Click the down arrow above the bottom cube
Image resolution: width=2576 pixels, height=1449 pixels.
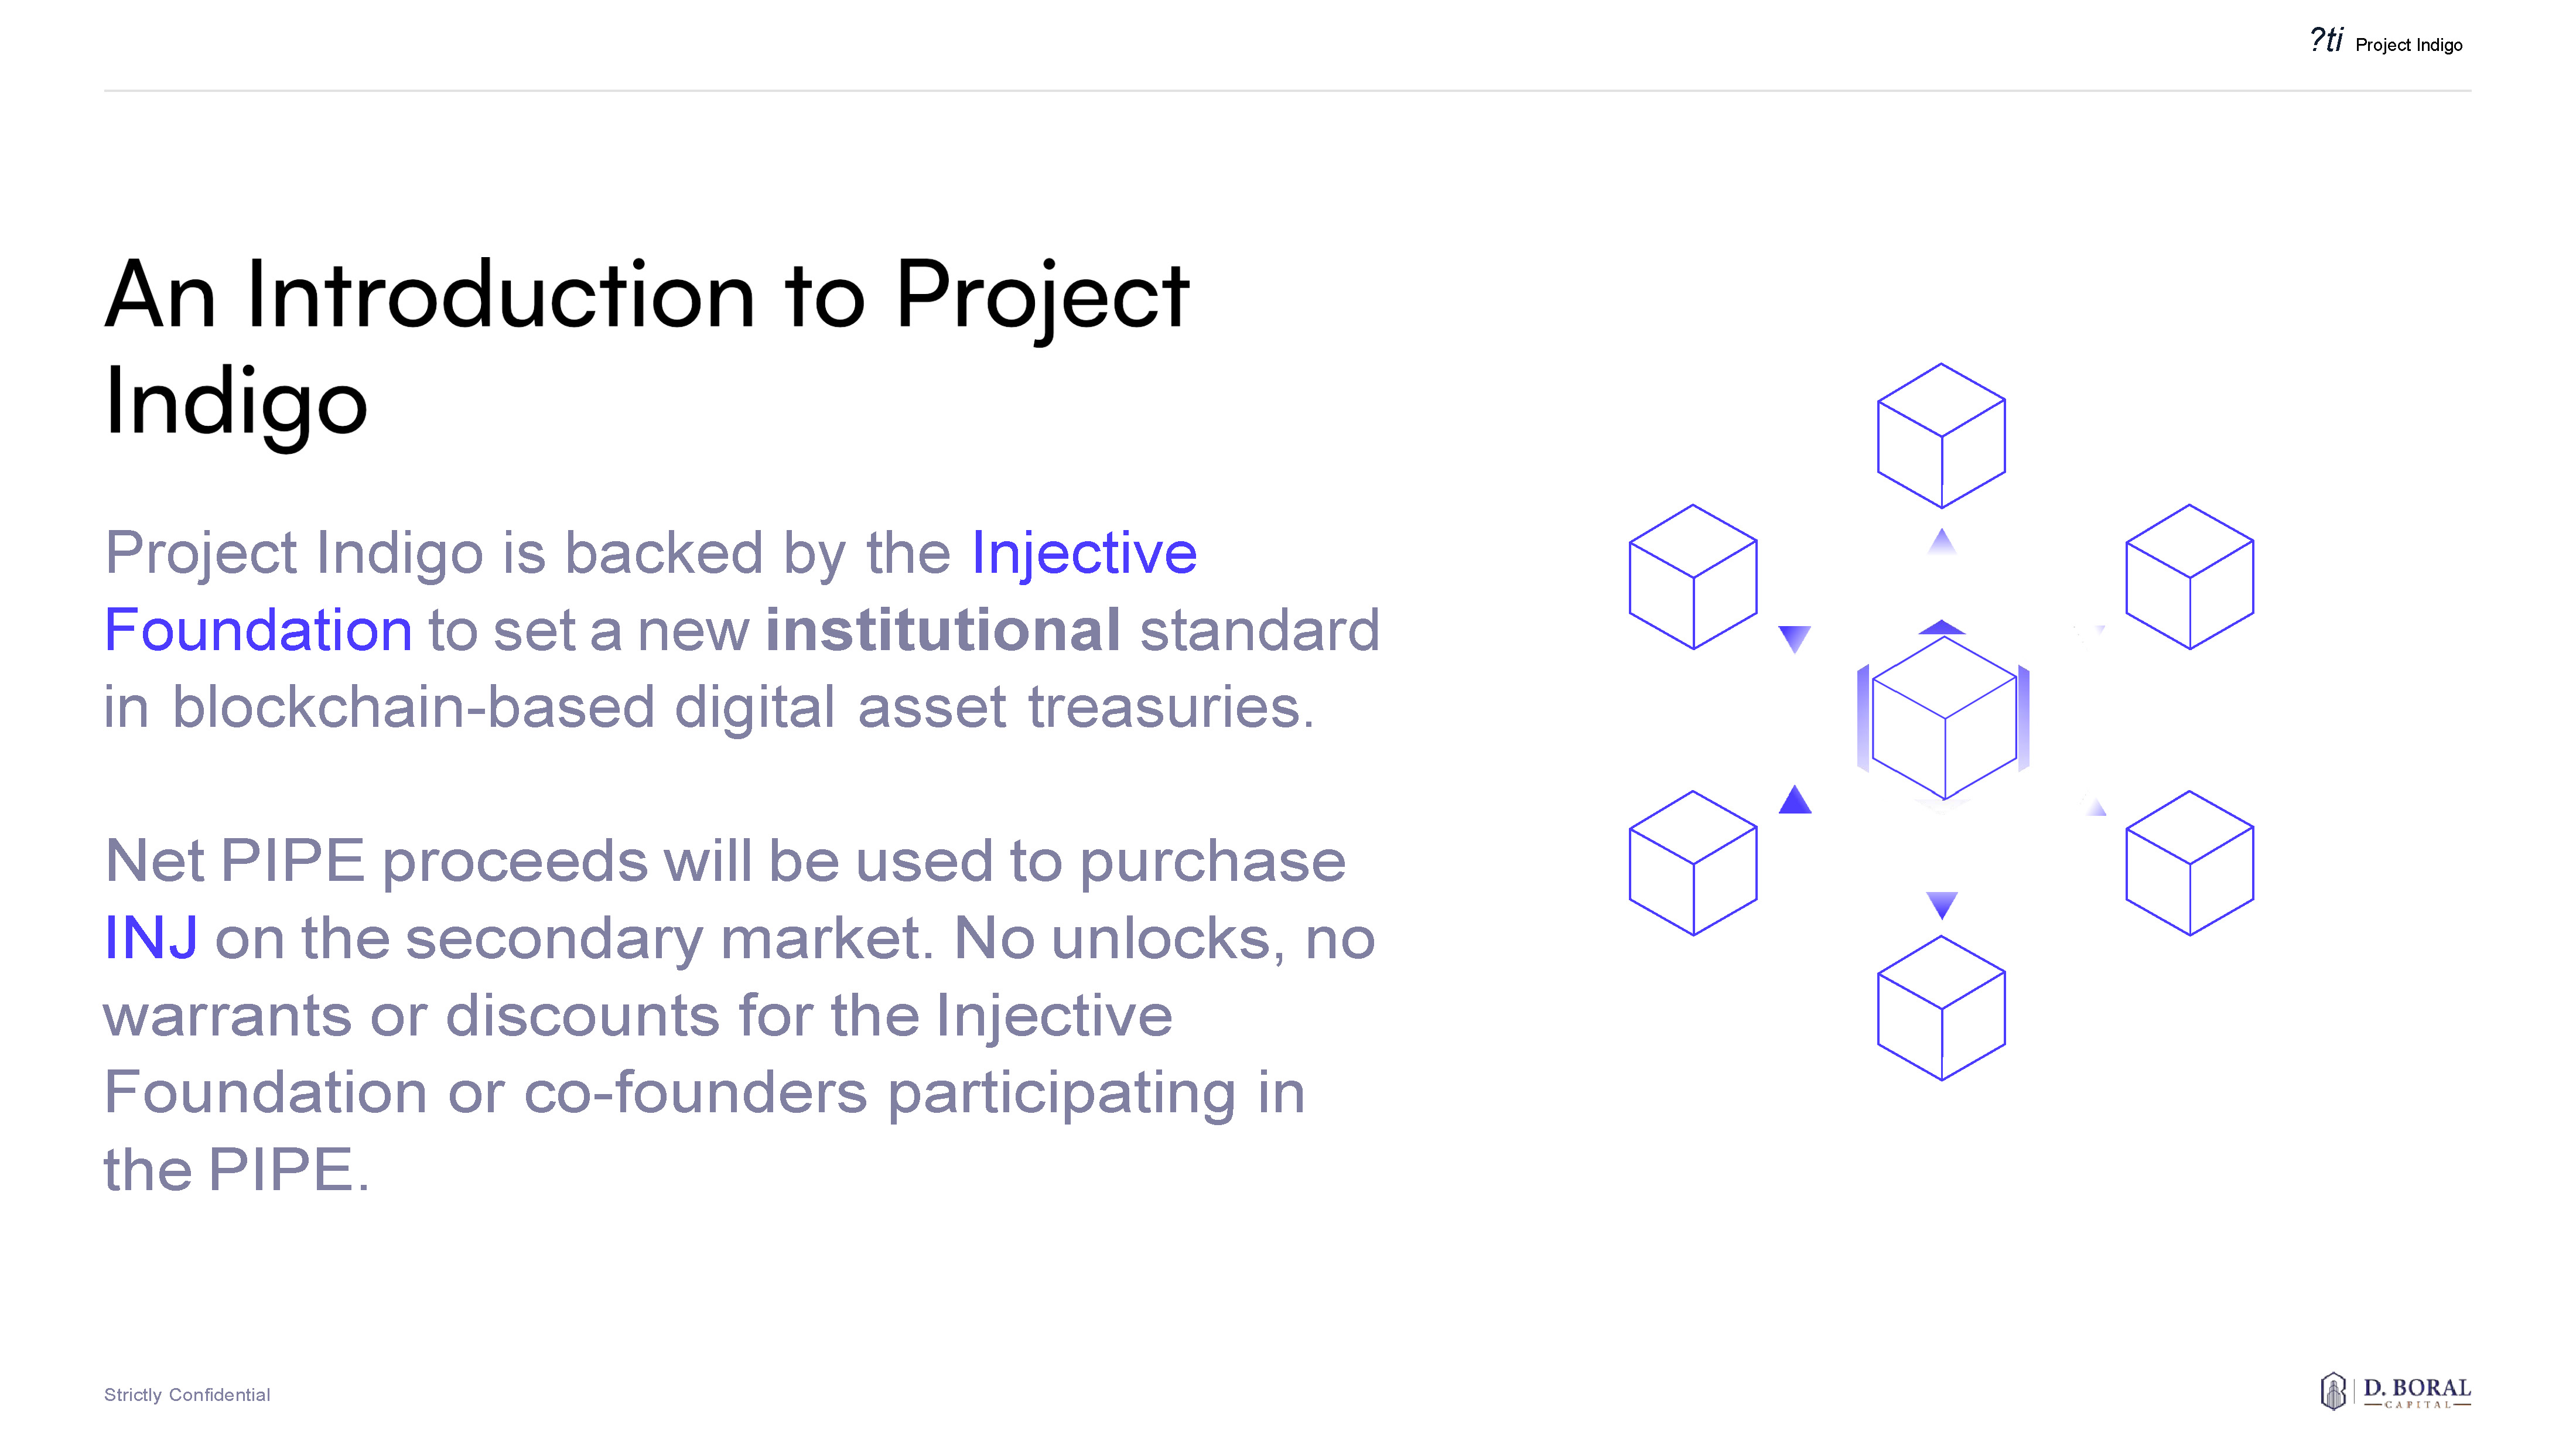click(1941, 904)
